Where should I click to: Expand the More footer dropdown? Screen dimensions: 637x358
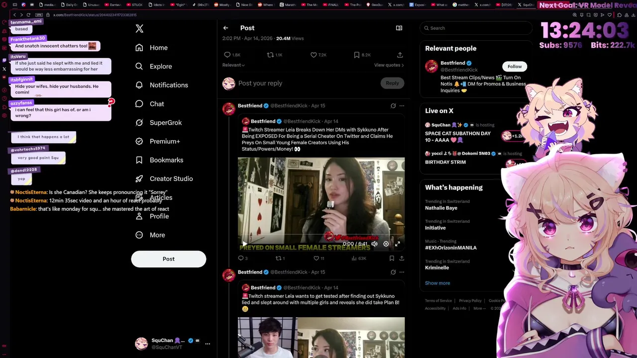(479, 308)
